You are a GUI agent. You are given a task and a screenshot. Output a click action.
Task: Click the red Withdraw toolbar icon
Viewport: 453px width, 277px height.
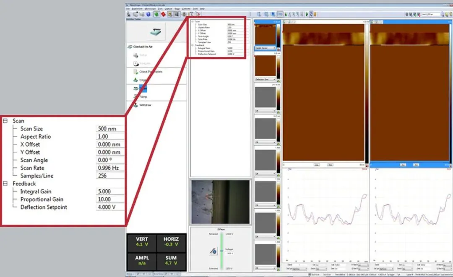click(163, 14)
